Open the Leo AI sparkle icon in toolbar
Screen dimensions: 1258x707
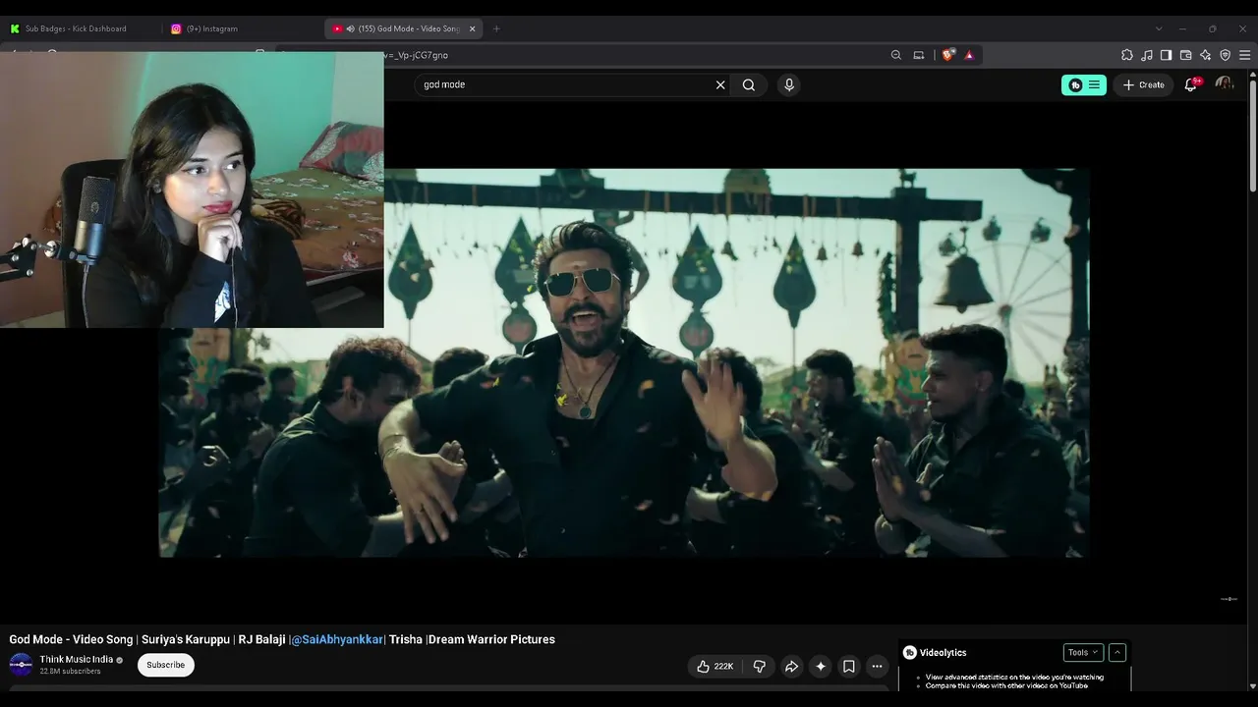click(x=1205, y=55)
